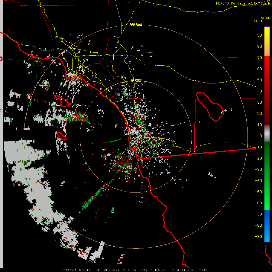Click the positive "90" scale value

260,35
